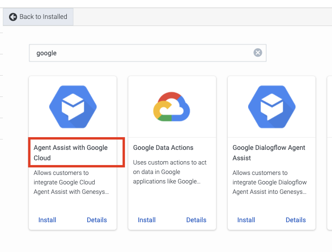
Task: Install Google Dialogflow Agent Assist
Action: (246, 220)
